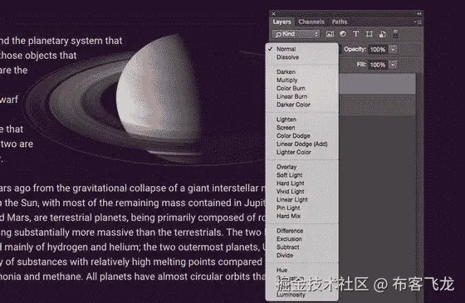Image resolution: width=465 pixels, height=303 pixels.
Task: Select Subtract blend mode
Action: [302, 247]
